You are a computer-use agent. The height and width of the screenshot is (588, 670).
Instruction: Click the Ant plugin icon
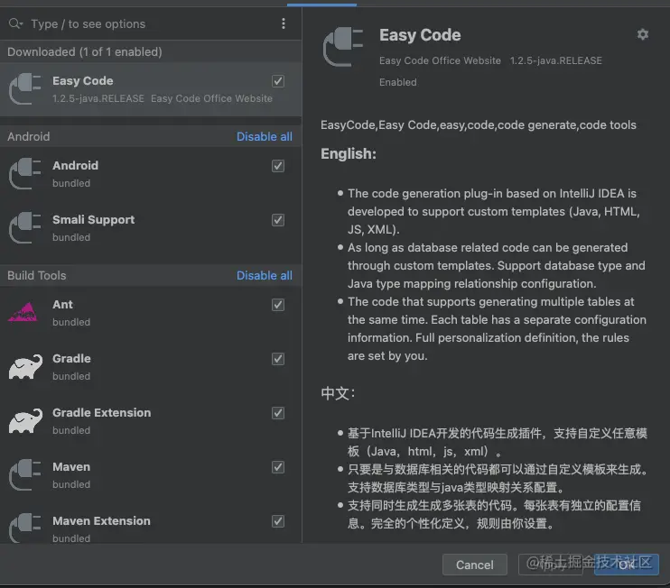25,313
